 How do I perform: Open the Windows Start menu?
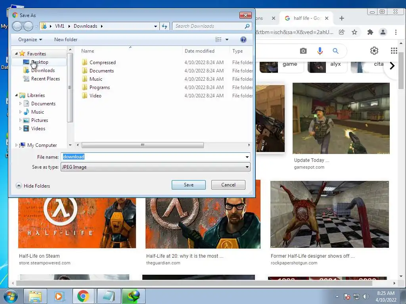pyautogui.click(x=10, y=296)
